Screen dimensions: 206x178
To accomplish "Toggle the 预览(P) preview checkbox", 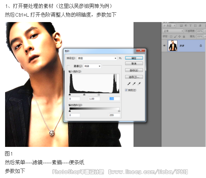I will pyautogui.click(x=126, y=90).
